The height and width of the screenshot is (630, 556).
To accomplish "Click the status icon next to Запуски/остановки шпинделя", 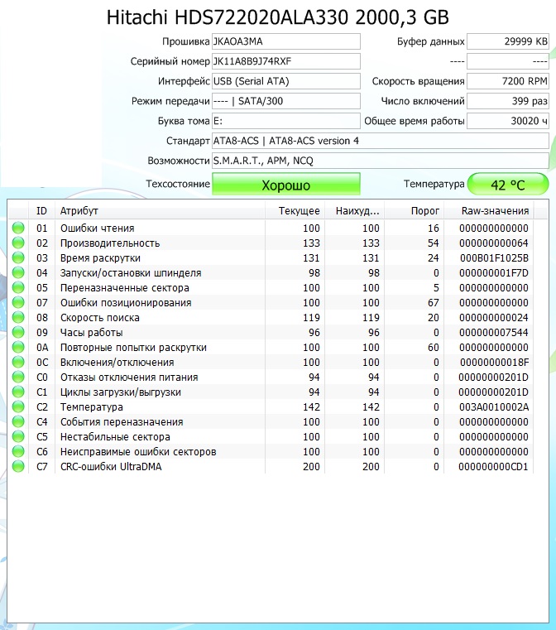I will click(18, 272).
